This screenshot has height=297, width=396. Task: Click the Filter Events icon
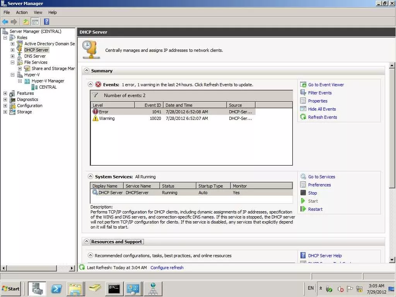click(303, 93)
